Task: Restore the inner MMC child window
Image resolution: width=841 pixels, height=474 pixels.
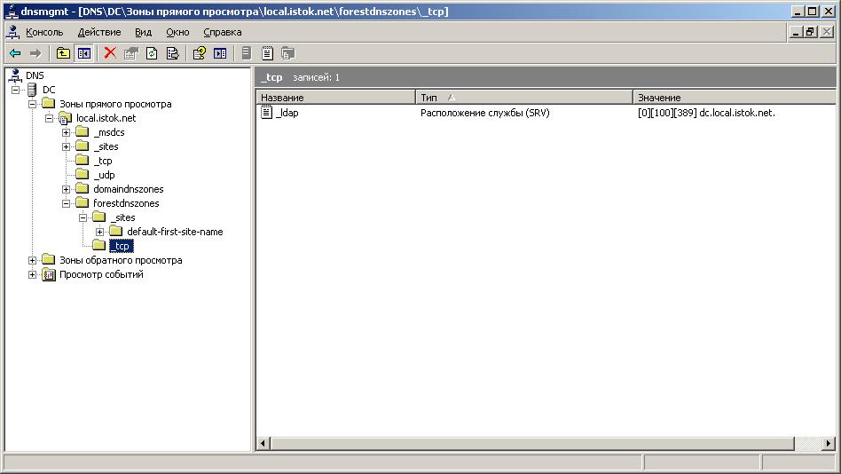Action: [x=810, y=32]
